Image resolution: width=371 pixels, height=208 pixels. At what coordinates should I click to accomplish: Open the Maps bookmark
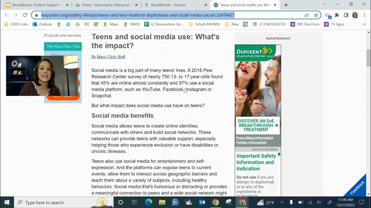click(x=111, y=24)
